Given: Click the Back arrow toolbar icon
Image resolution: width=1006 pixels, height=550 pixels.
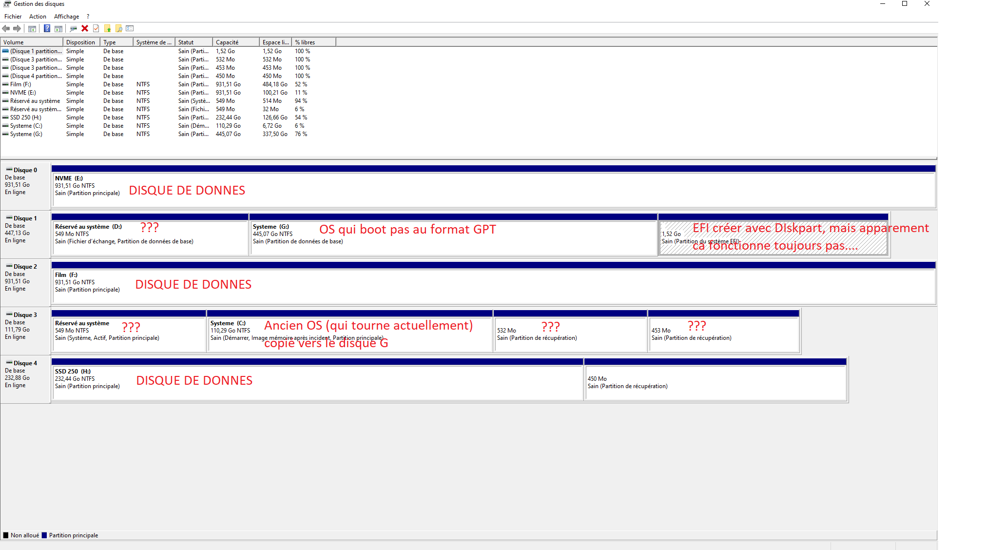Looking at the screenshot, I should pyautogui.click(x=6, y=29).
